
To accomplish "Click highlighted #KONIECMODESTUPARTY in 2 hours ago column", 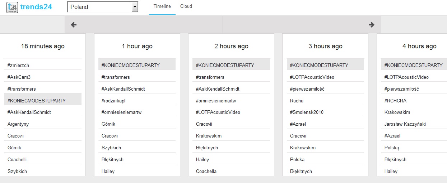I will (225, 66).
